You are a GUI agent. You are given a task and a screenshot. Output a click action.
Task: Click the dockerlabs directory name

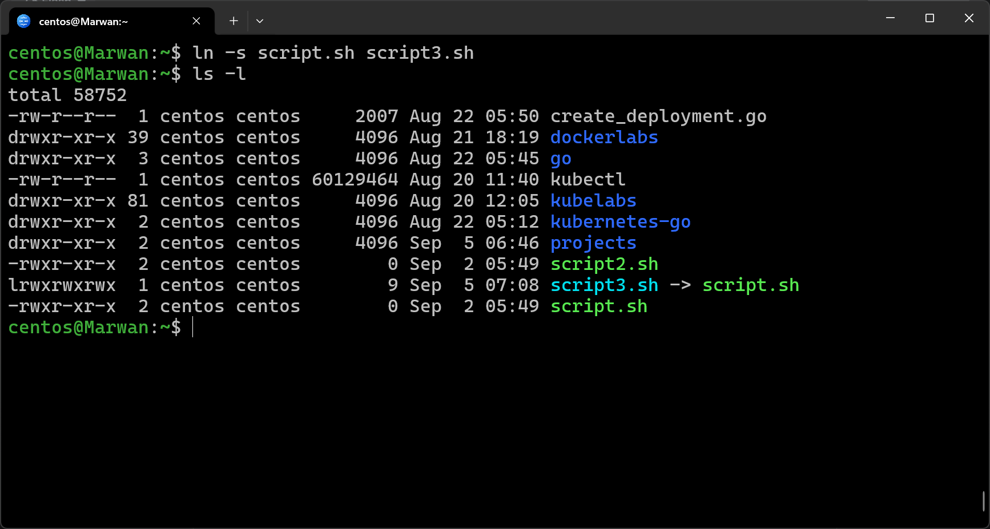tap(604, 138)
